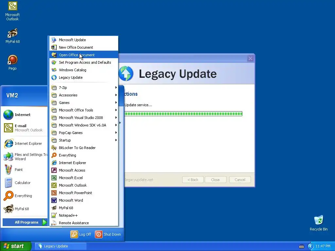Open Internet from pinned start menu items
This screenshot has width=335, height=251.
point(25,115)
